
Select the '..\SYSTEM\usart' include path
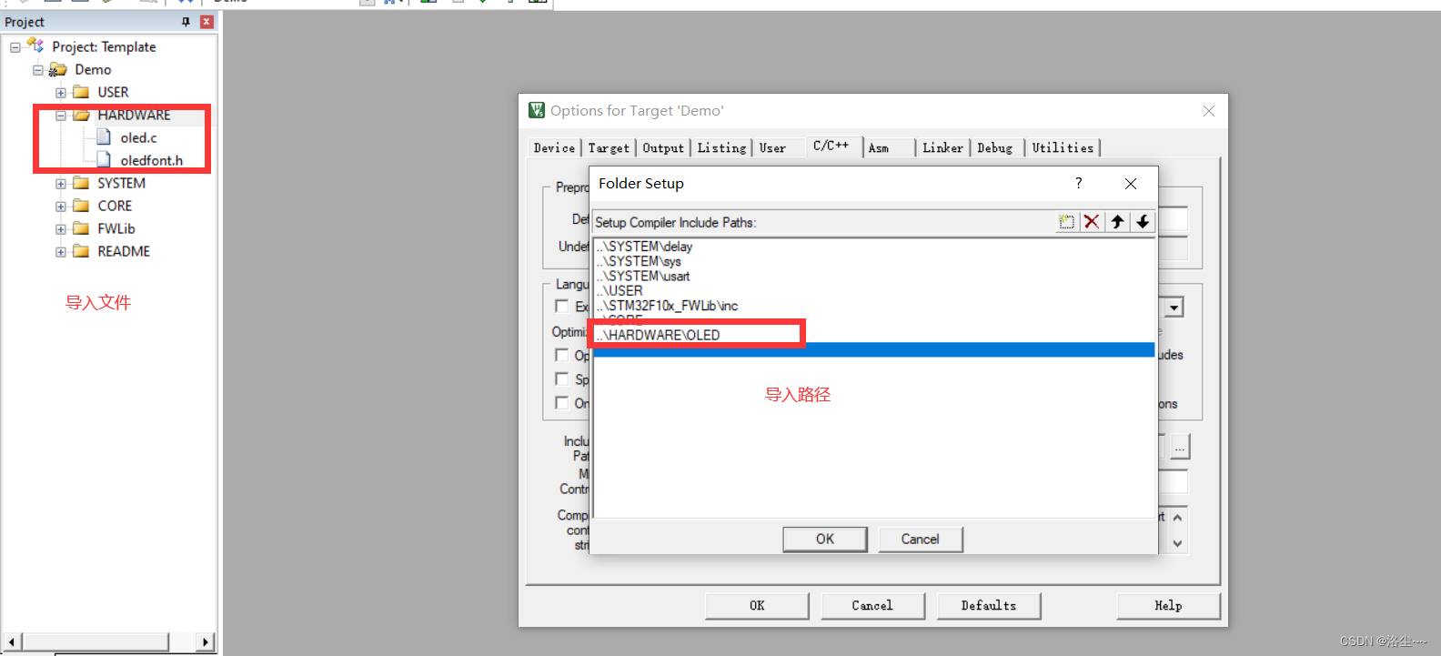pos(643,276)
